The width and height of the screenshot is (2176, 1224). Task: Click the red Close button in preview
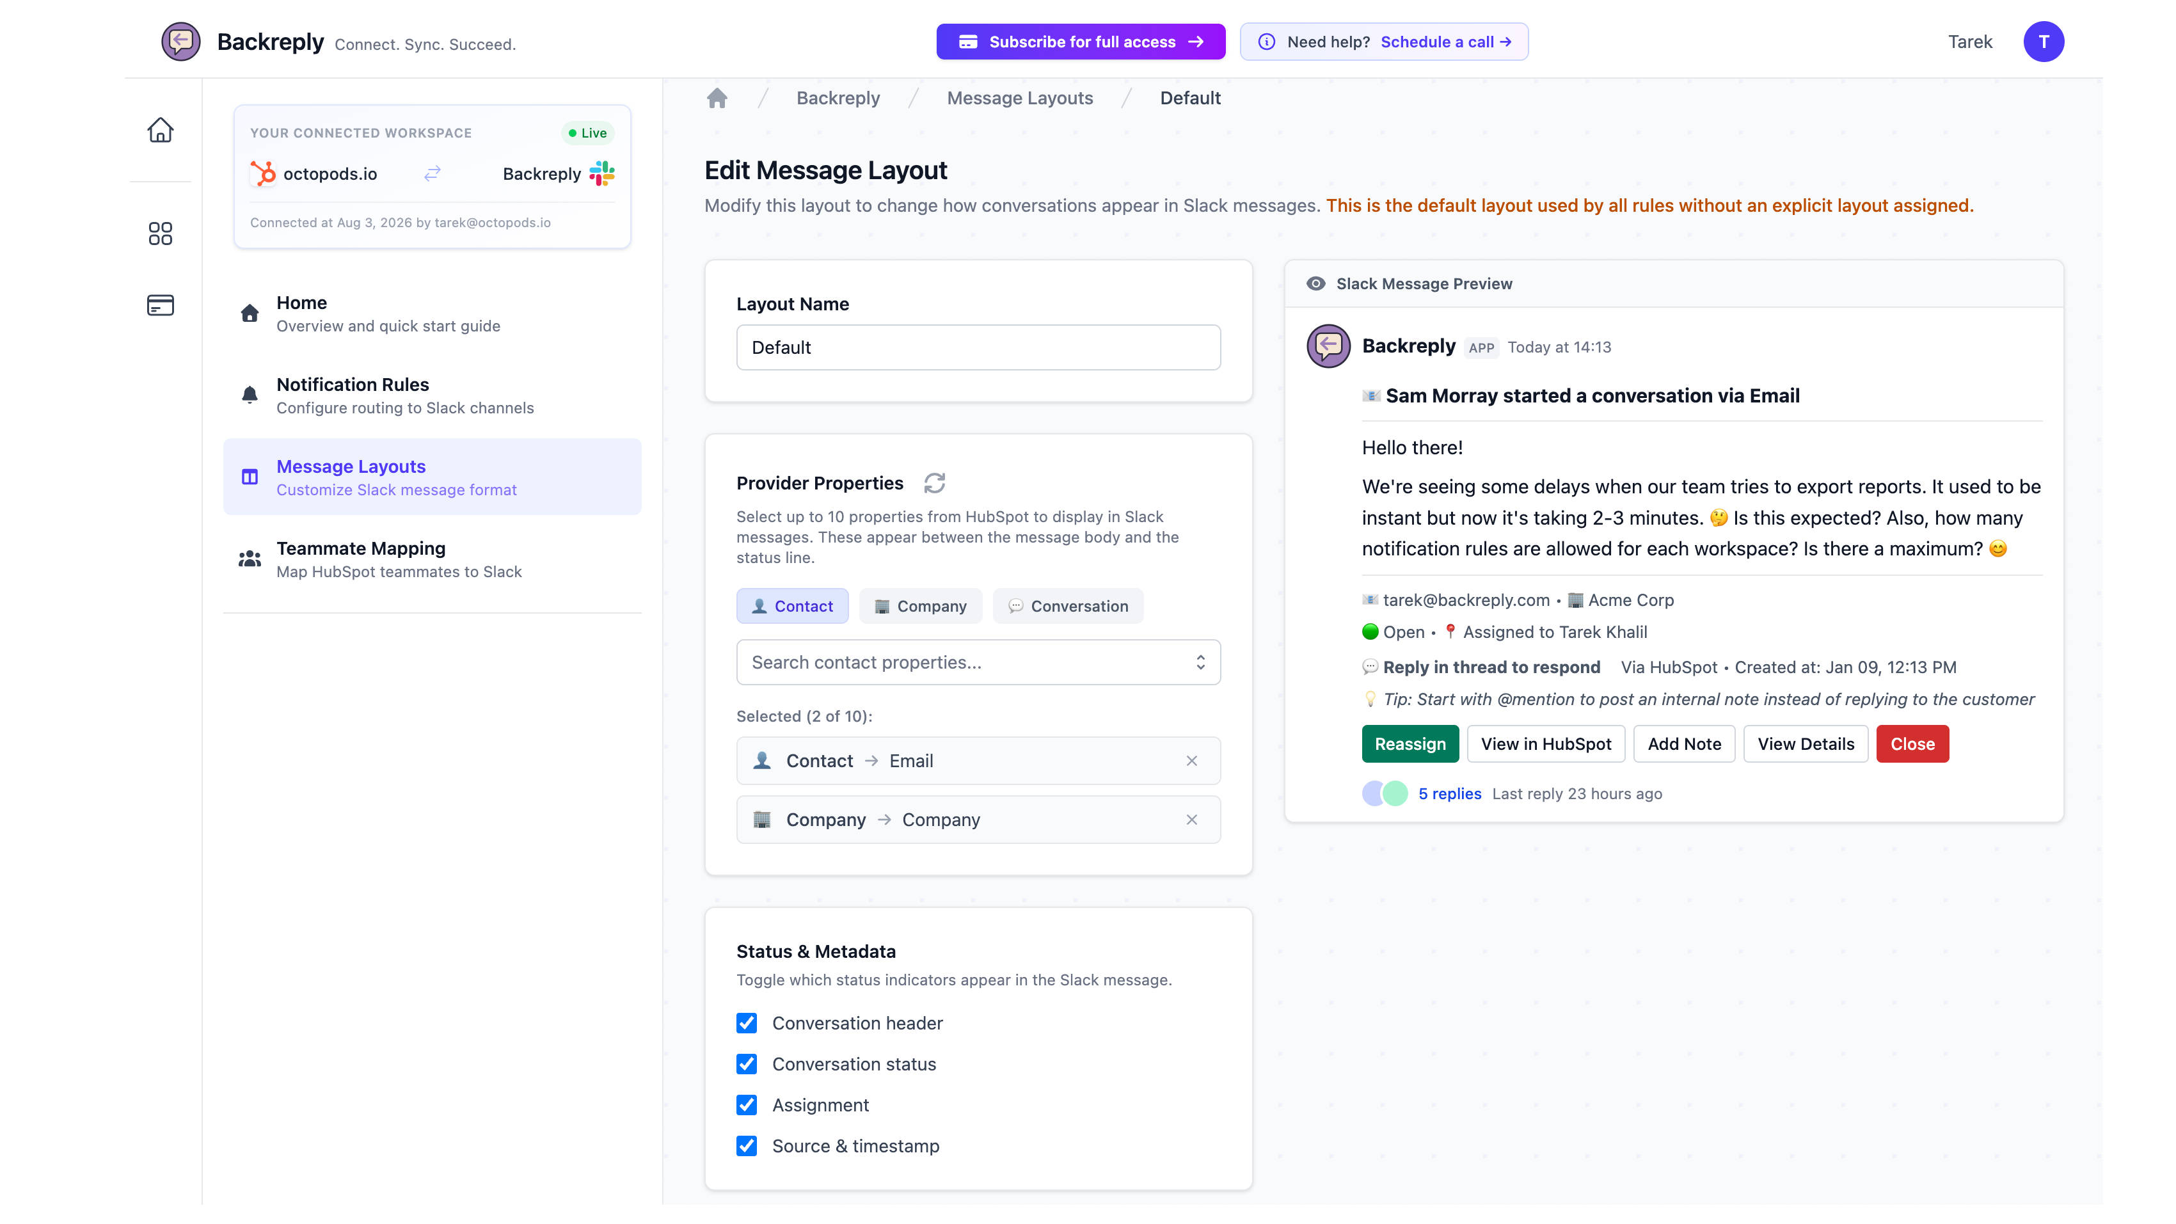click(x=1912, y=744)
